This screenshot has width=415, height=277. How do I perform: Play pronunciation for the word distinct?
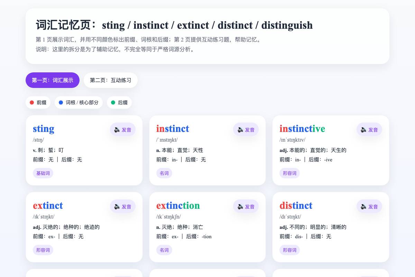pos(369,206)
